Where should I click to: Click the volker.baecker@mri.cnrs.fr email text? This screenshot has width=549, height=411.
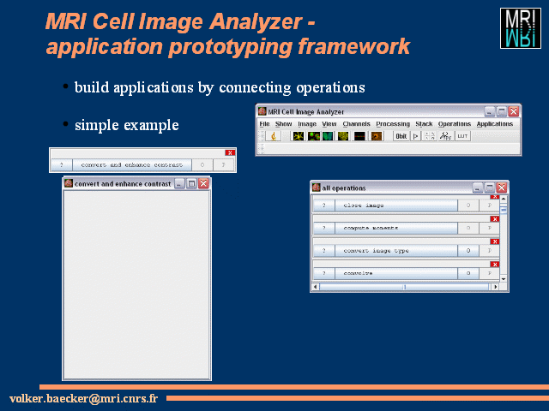[84, 398]
